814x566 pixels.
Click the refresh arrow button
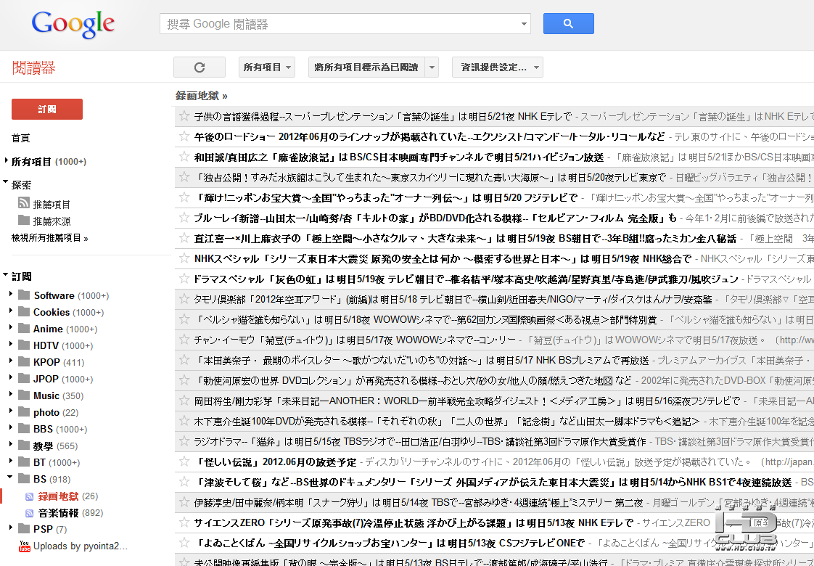coord(200,67)
